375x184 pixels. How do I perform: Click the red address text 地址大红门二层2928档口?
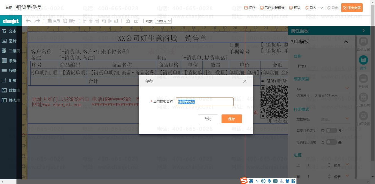60,99
